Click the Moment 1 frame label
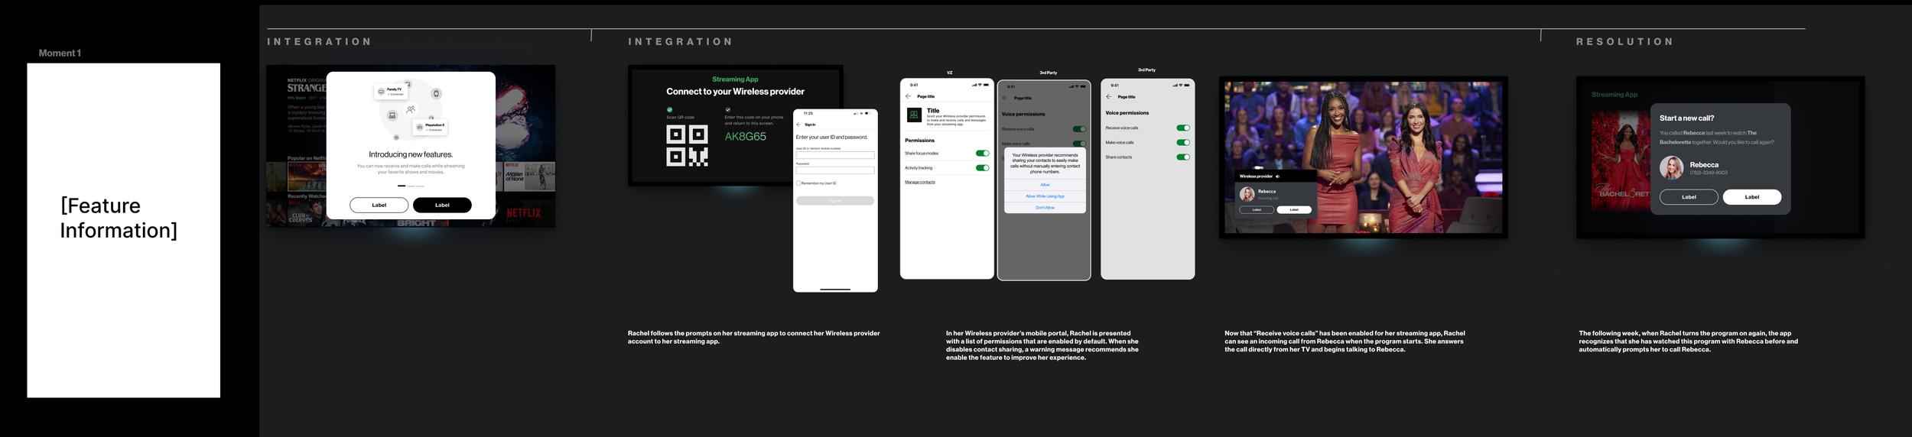The image size is (1912, 437). (x=60, y=53)
